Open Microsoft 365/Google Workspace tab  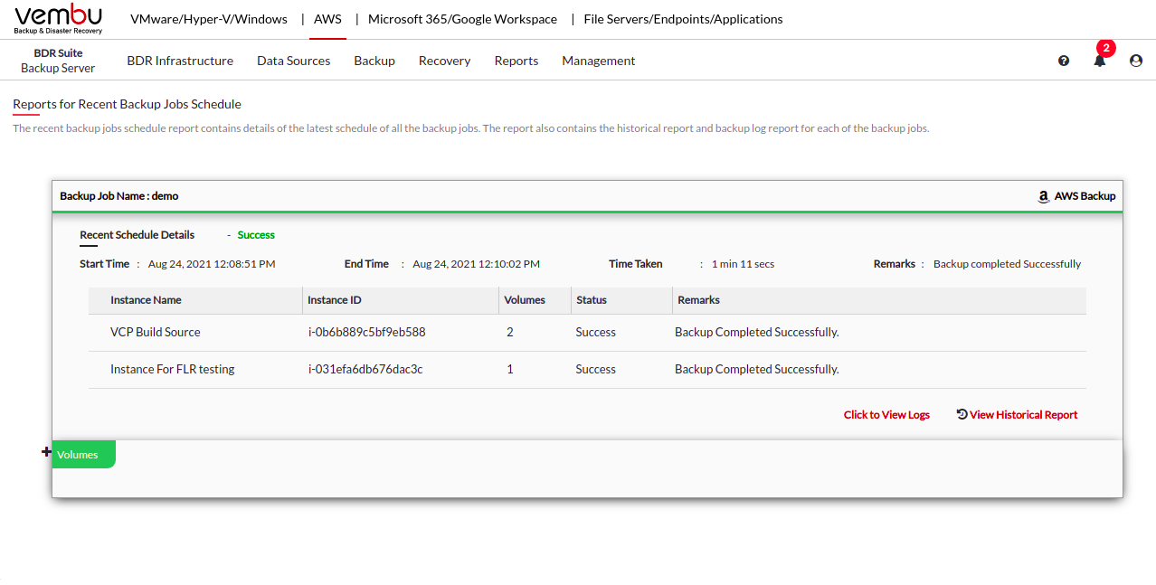click(462, 19)
